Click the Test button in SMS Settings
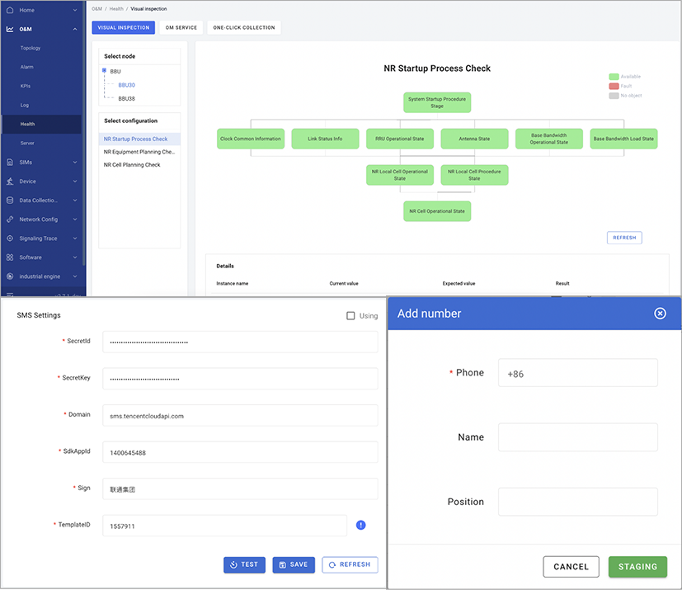 244,565
